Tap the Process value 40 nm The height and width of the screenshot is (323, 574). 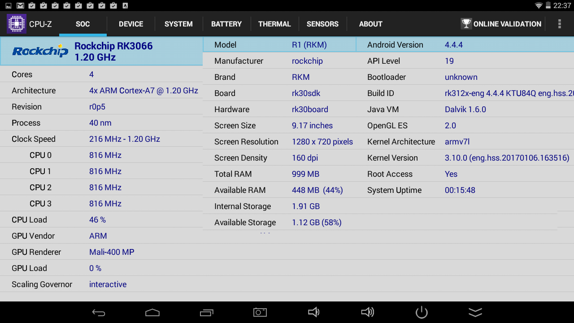100,123
